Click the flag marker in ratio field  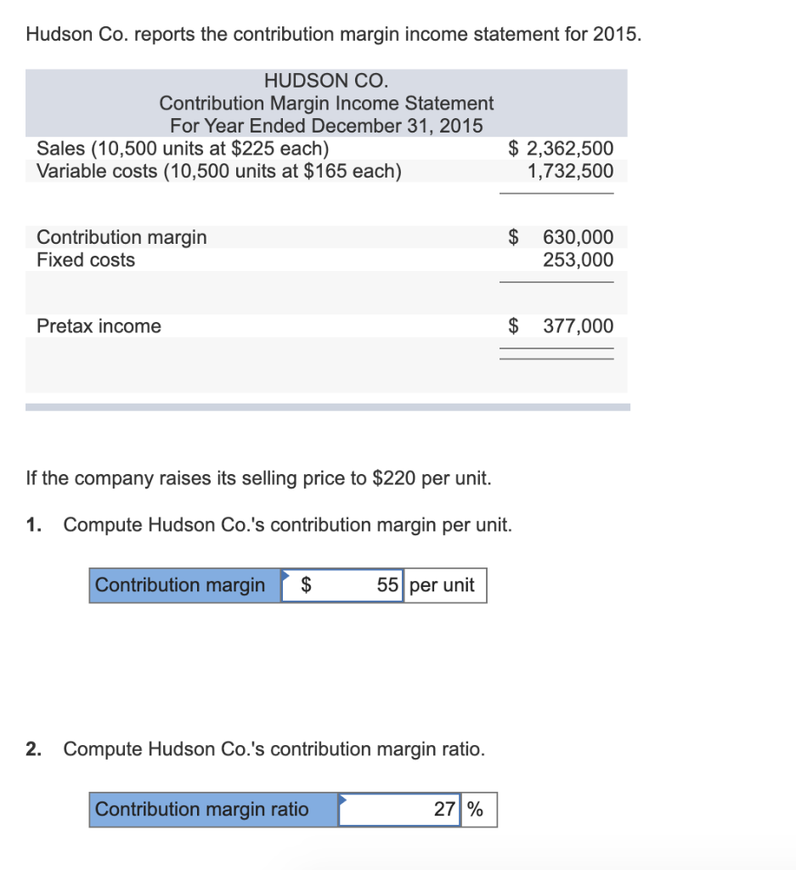(342, 800)
